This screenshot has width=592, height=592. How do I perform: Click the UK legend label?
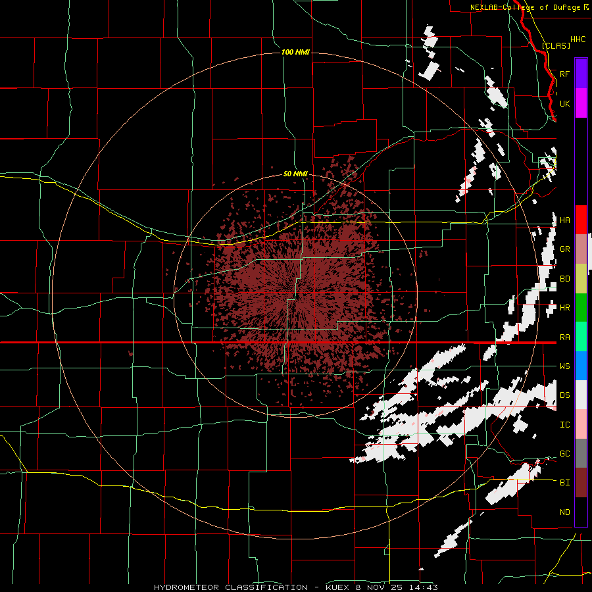564,103
